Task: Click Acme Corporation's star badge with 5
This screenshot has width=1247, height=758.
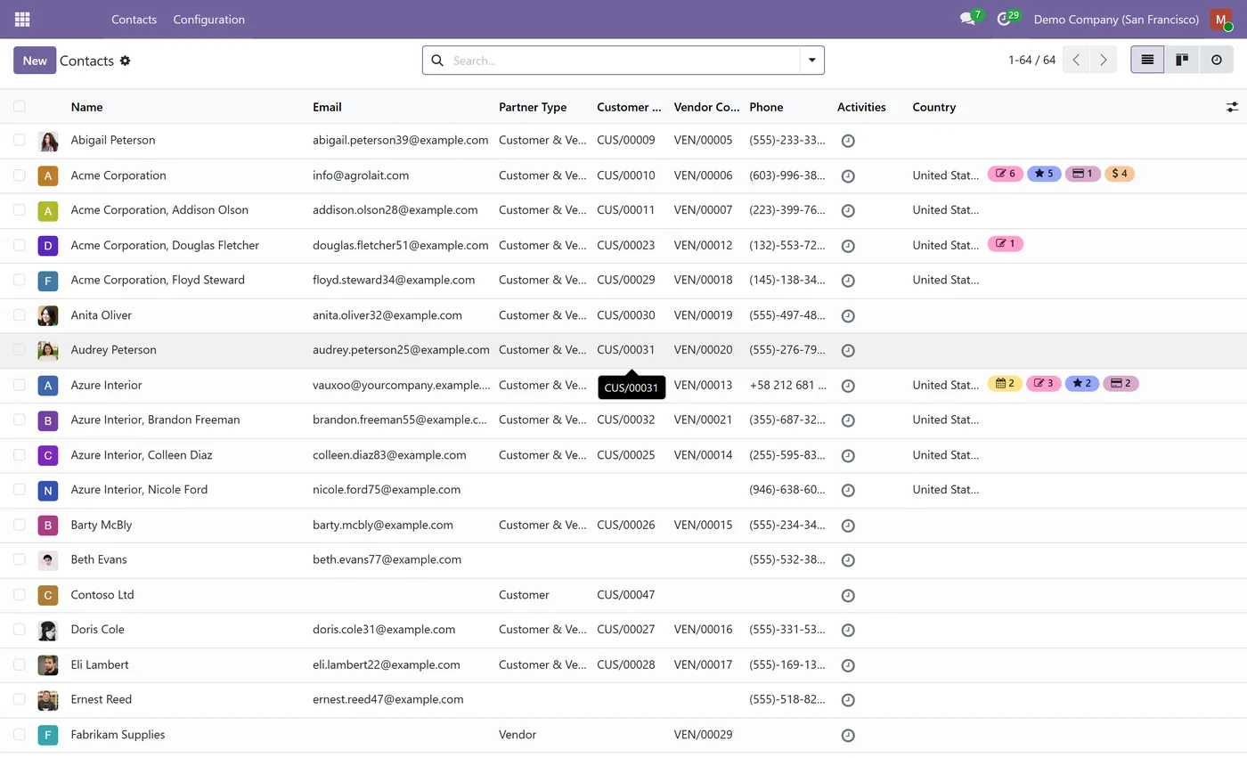Action: (x=1044, y=174)
